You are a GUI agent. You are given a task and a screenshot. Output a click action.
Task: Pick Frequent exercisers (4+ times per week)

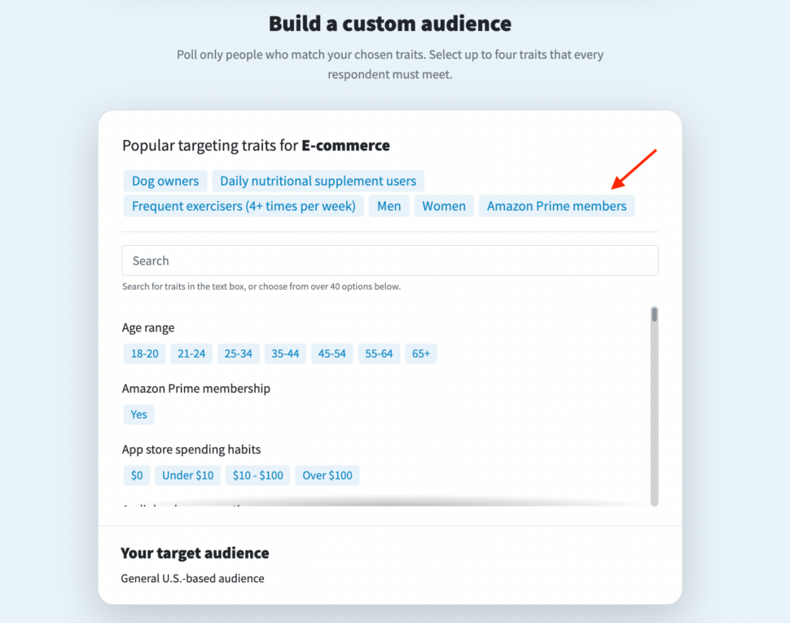point(244,206)
